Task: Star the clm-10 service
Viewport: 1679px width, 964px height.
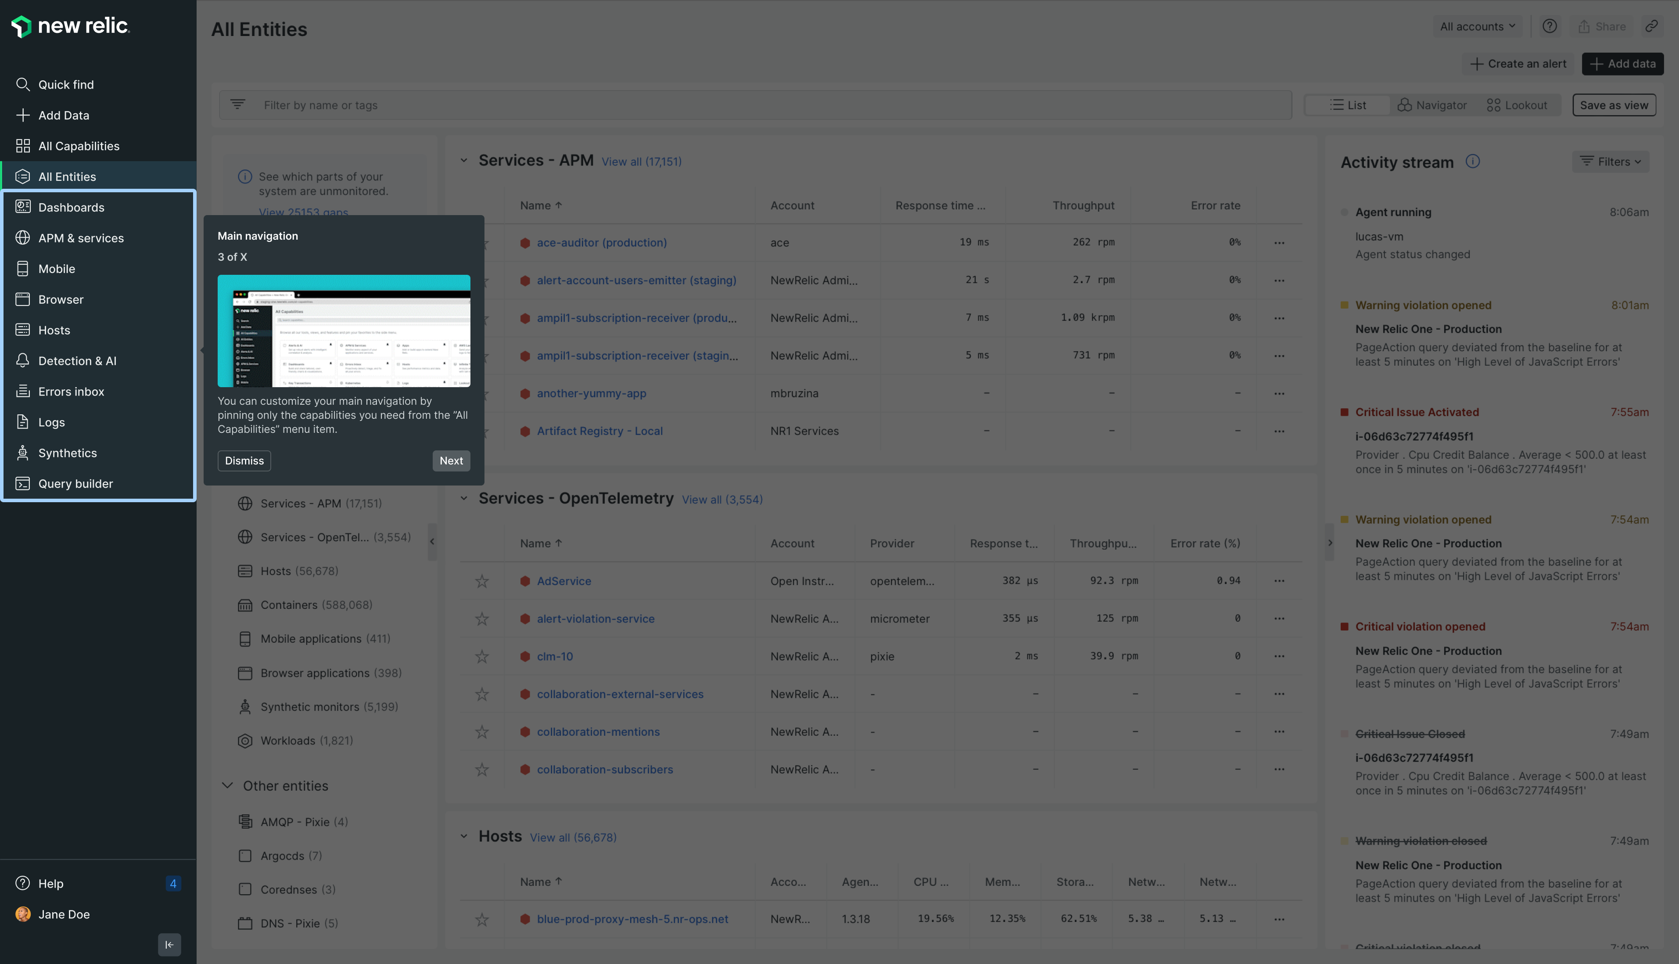Action: [482, 656]
